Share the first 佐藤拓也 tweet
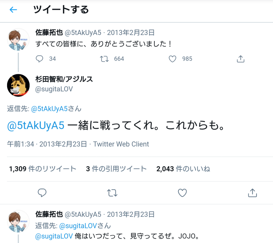273x243 pixels. pos(240,59)
